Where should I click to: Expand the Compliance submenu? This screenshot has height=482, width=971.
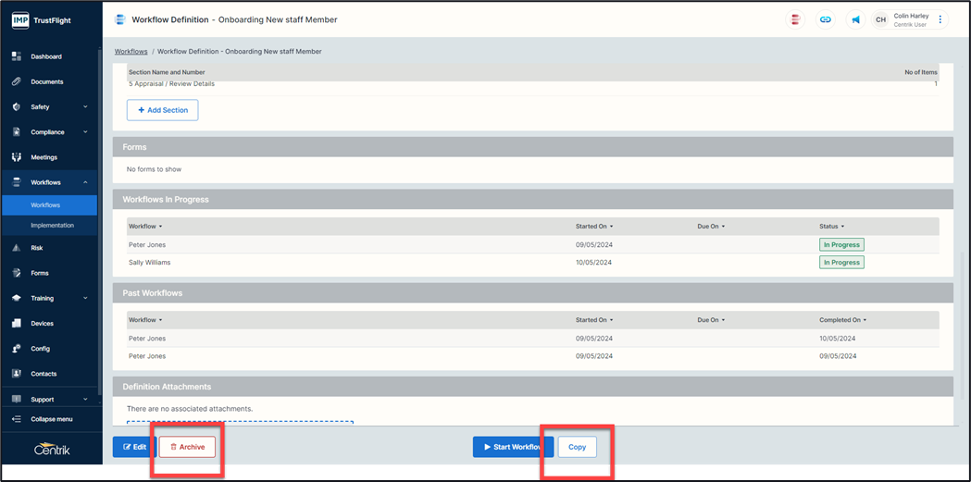85,132
